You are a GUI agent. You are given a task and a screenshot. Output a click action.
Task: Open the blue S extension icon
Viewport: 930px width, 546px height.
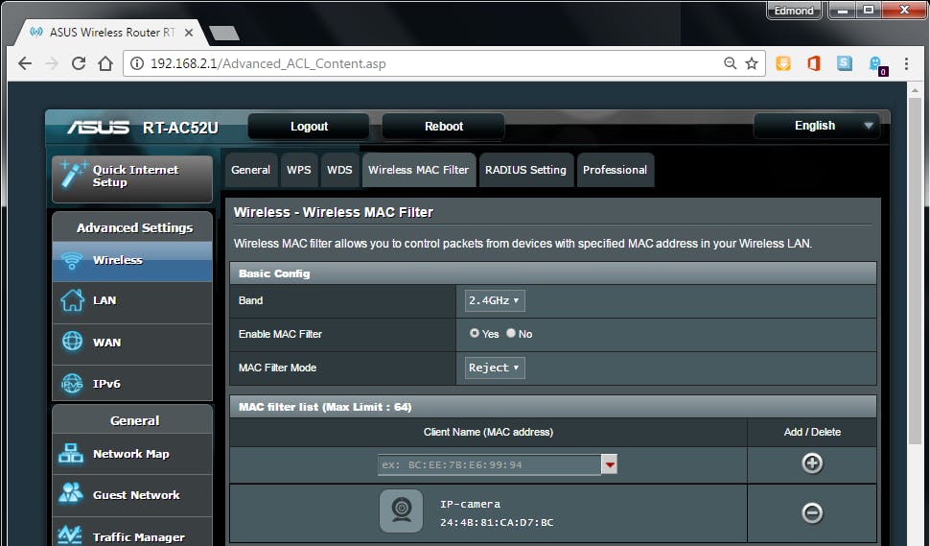(x=845, y=63)
